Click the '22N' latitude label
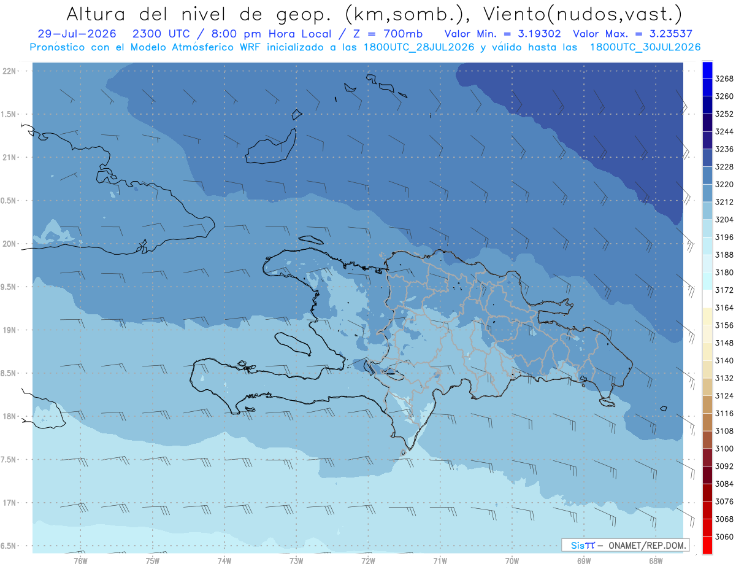Viewport: 736px width, 569px height. 9,71
